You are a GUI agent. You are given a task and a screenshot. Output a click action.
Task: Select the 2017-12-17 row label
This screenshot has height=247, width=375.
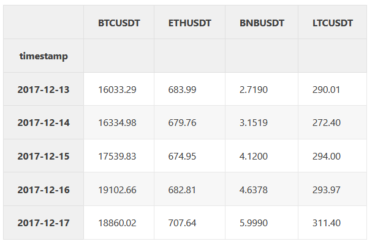click(44, 223)
